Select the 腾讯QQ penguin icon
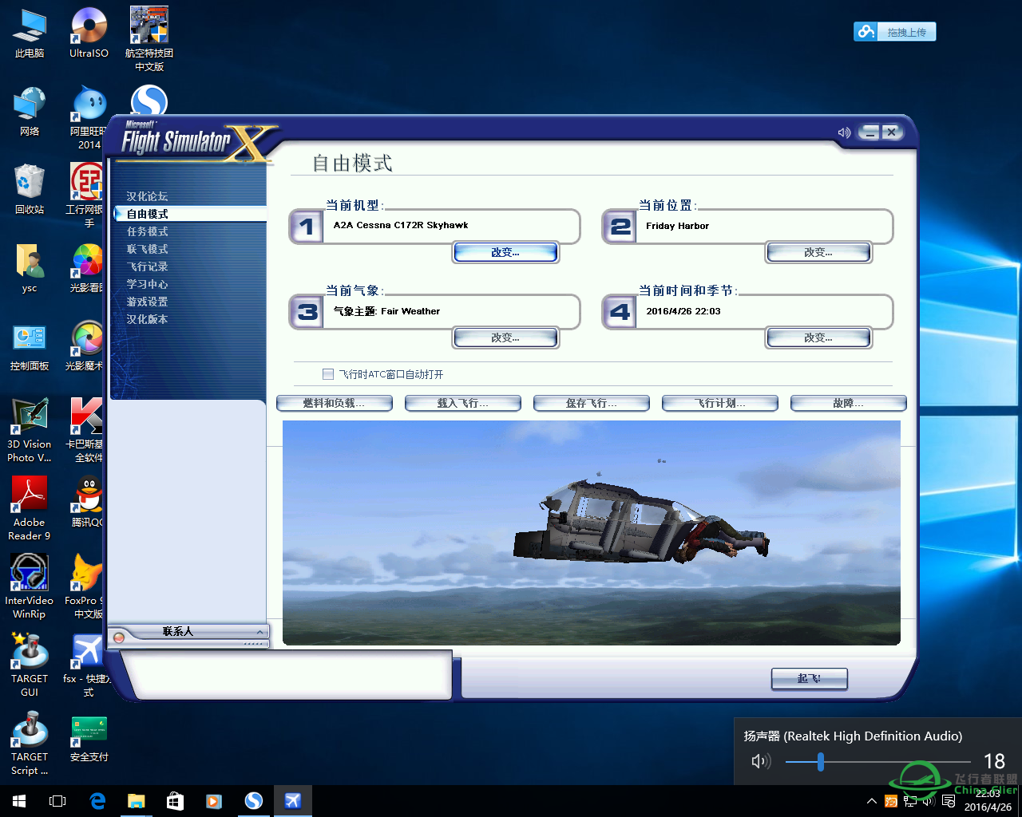 (88, 502)
